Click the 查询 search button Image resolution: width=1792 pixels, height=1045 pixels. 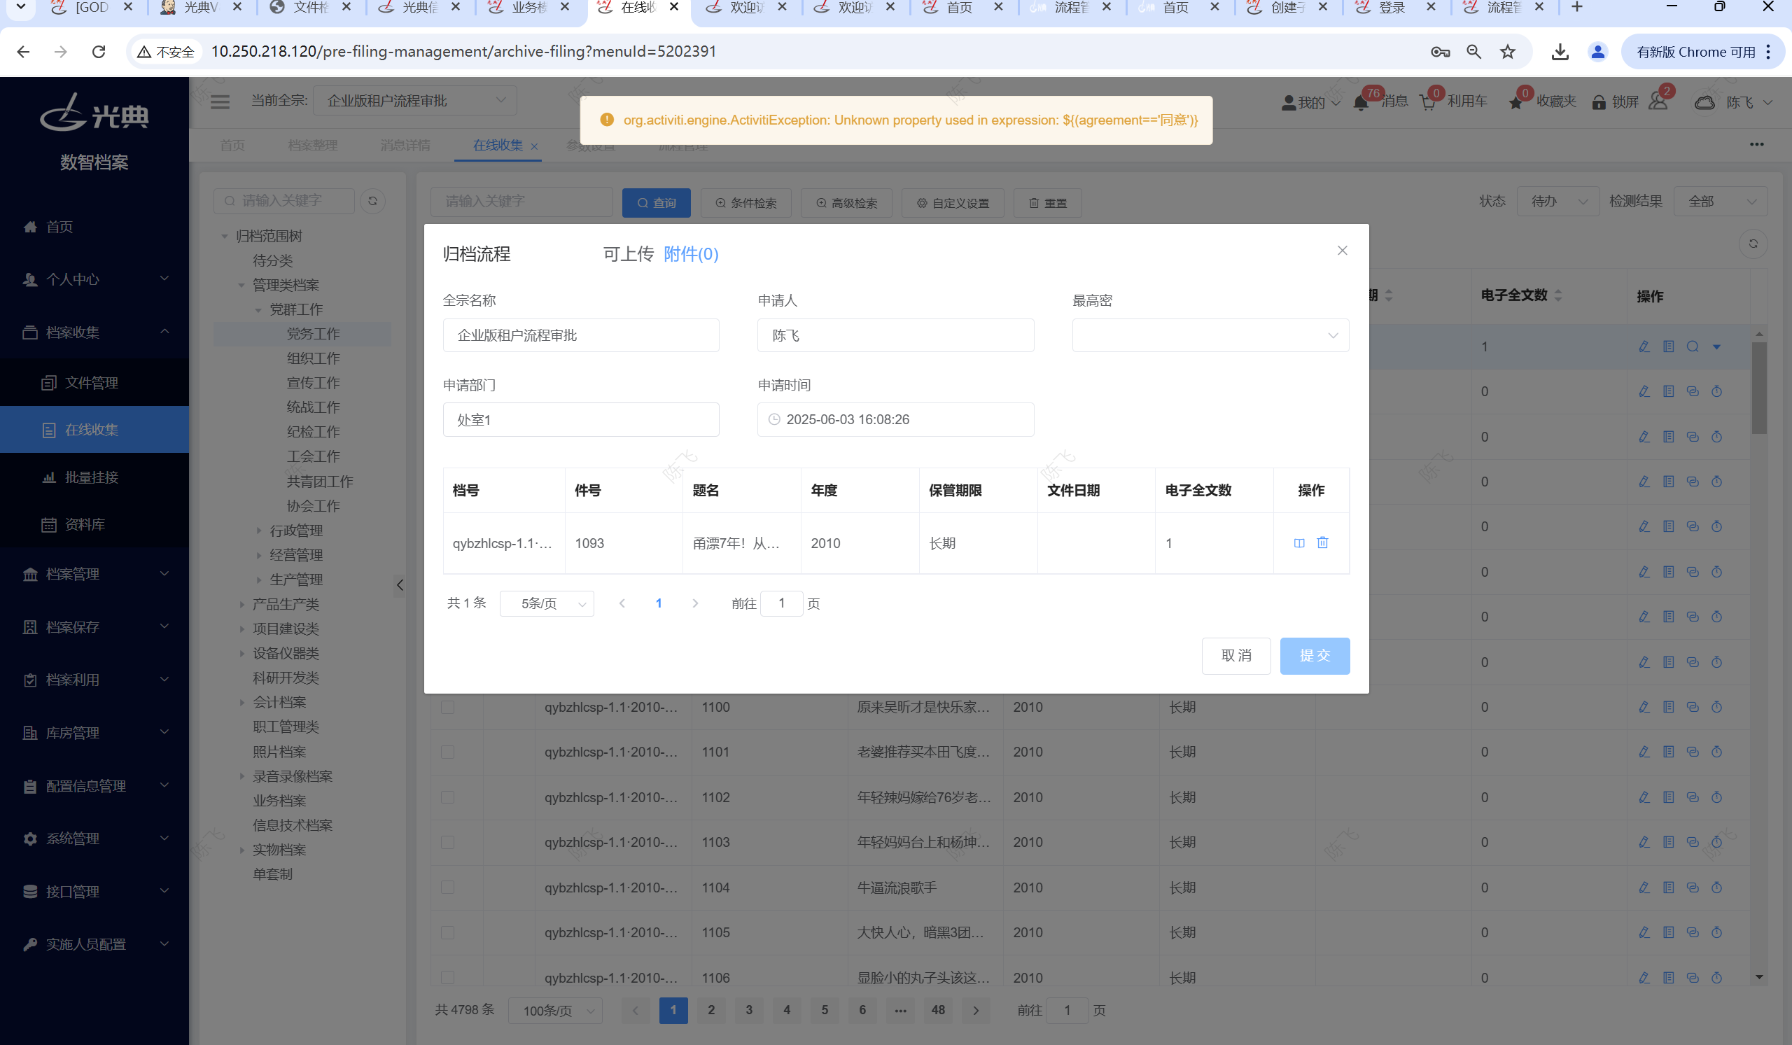point(656,202)
